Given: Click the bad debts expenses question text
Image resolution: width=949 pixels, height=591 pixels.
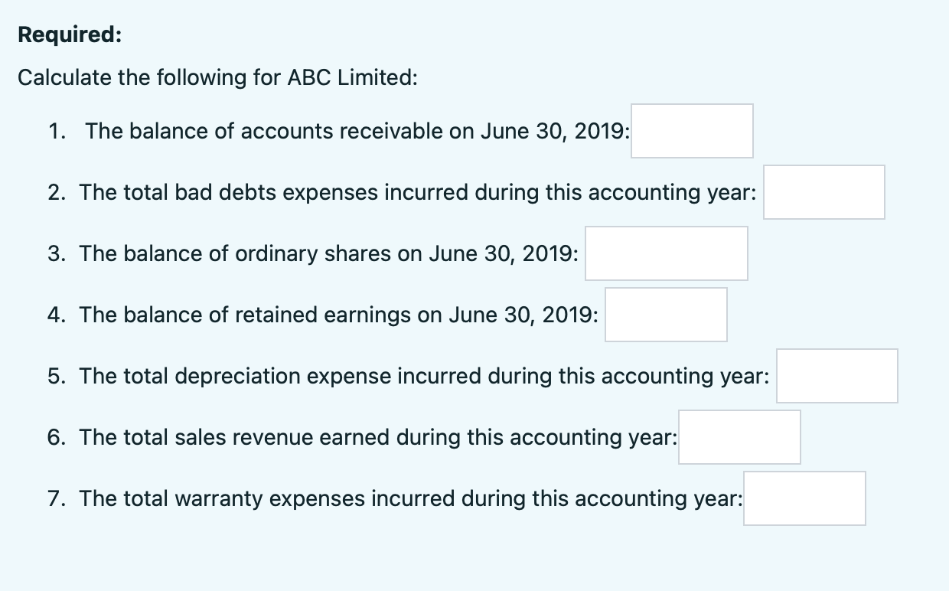Looking at the screenshot, I should pyautogui.click(x=418, y=193).
